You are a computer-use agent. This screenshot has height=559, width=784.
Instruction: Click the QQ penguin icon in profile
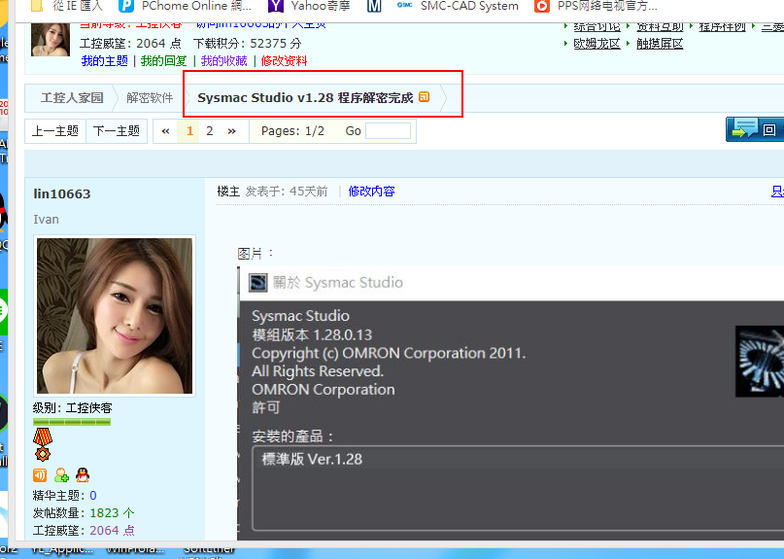83,474
